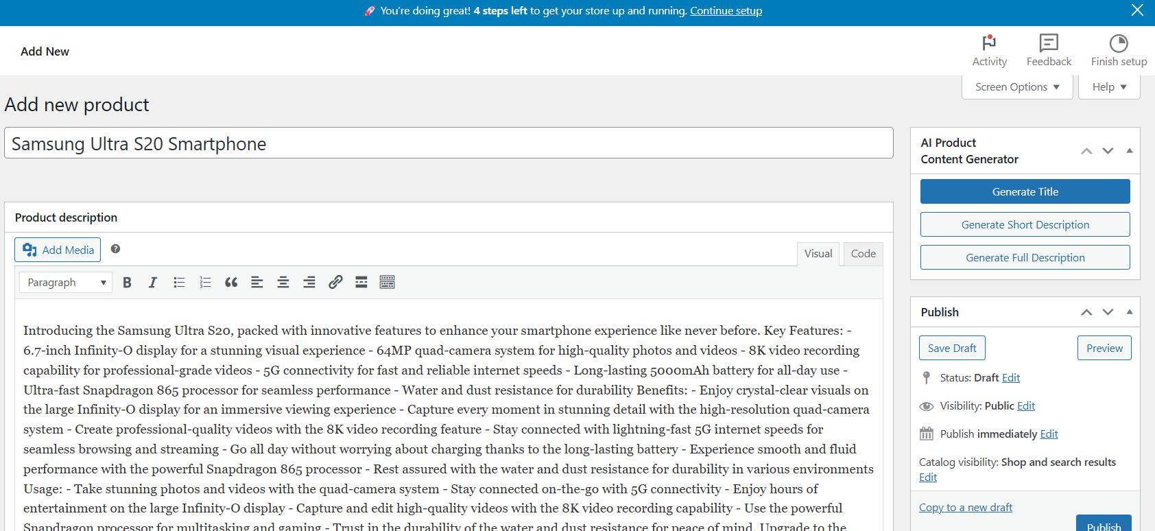The height and width of the screenshot is (531, 1155).
Task: Apply italic formatting in the editor
Action: [x=153, y=283]
